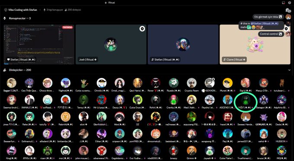Click OZ listener avatar
The height and width of the screenshot is (161, 294).
pos(137,117)
